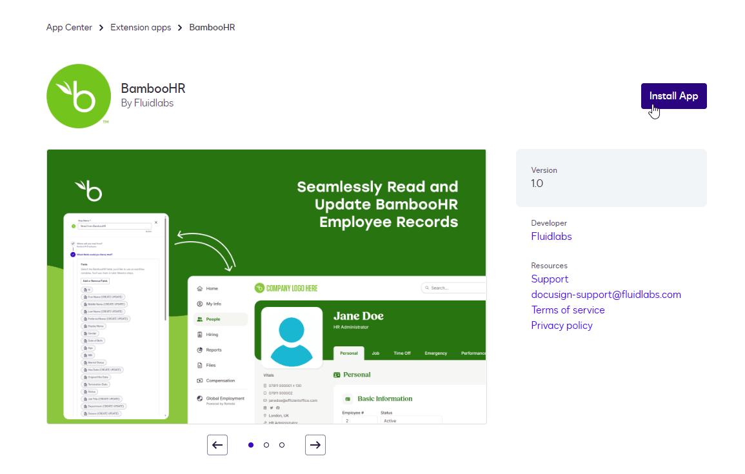This screenshot has width=745, height=474.
Task: Switch to the Time Off tab
Action: (402, 353)
